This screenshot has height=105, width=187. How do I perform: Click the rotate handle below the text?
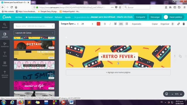pos(118,63)
